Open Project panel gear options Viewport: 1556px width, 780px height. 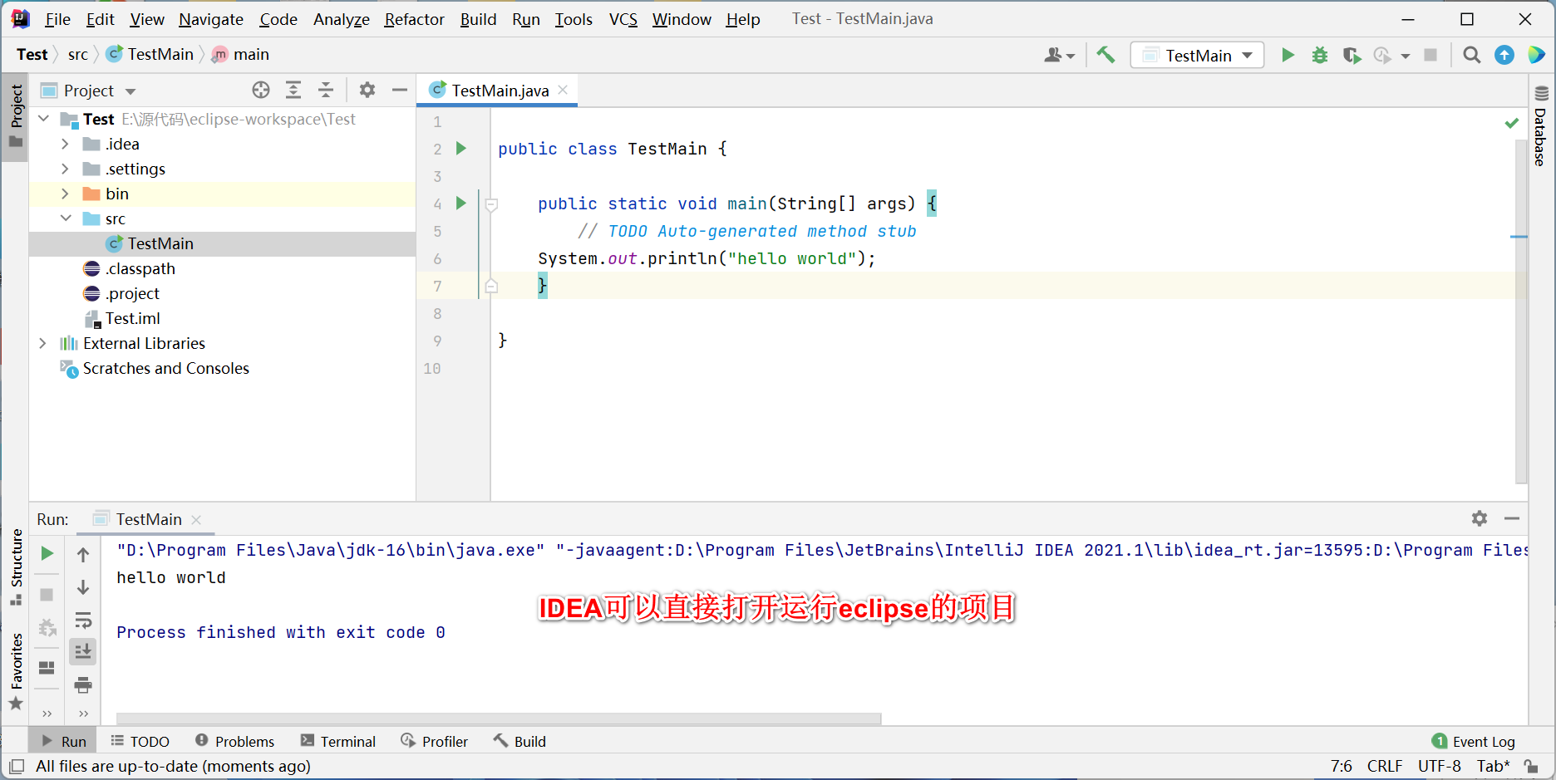(x=367, y=90)
